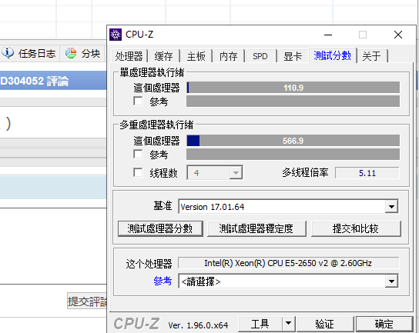Click the 提交和比较 button
419x333 pixels.
click(x=356, y=228)
